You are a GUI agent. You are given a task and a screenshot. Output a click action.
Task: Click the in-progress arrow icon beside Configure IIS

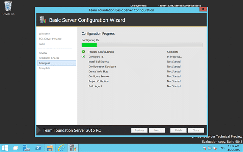(x=83, y=56)
